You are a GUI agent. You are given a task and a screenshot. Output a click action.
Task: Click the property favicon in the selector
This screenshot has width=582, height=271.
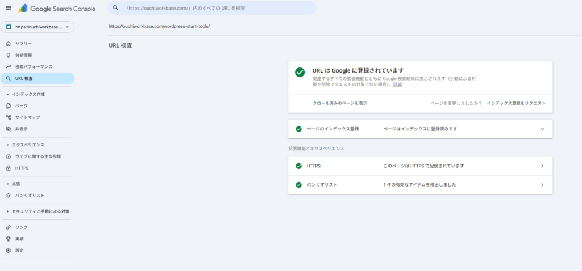coord(9,27)
